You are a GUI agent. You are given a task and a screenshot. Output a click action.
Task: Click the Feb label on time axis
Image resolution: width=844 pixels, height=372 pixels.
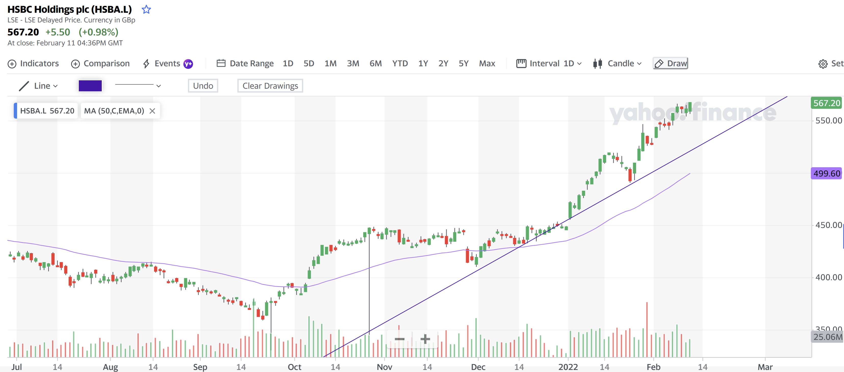point(653,367)
